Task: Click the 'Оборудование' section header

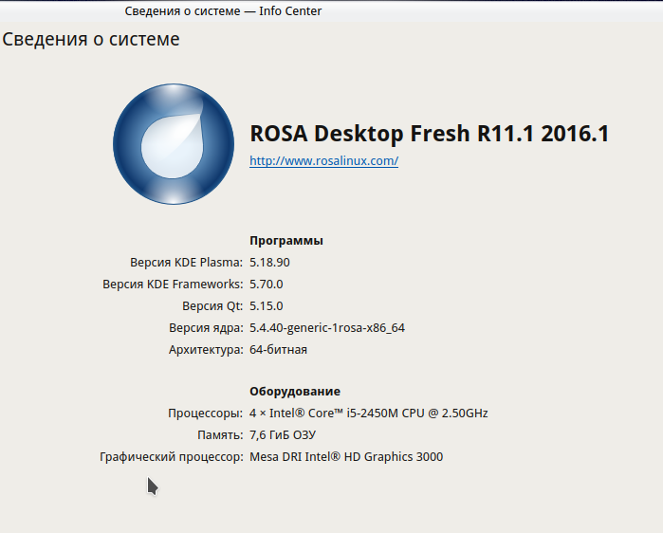Action: pyautogui.click(x=294, y=392)
